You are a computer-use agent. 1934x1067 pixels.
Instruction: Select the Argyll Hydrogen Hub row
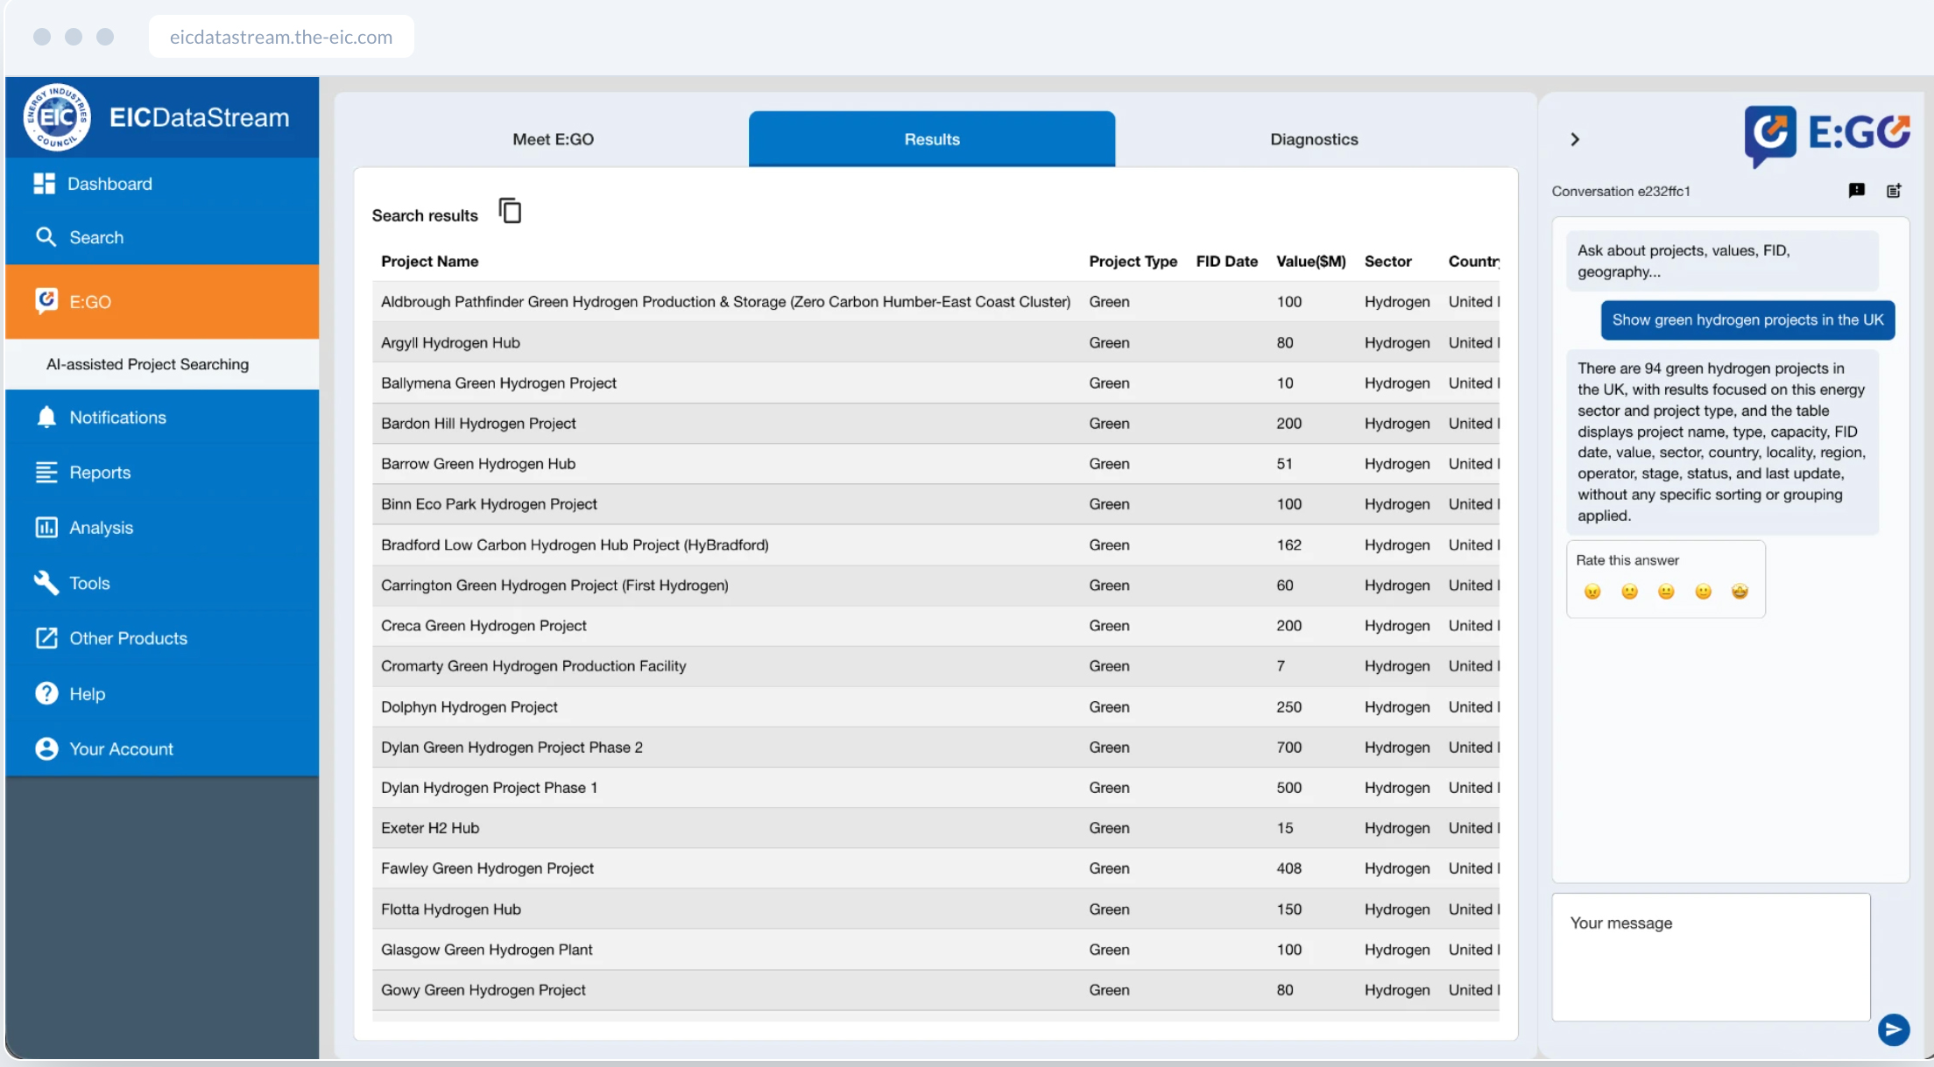(935, 342)
